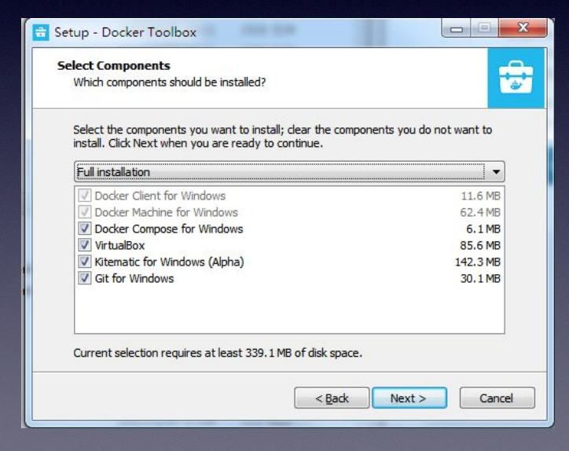The height and width of the screenshot is (451, 569).
Task: Uncheck Docker Compose for Windows
Action: (85, 229)
